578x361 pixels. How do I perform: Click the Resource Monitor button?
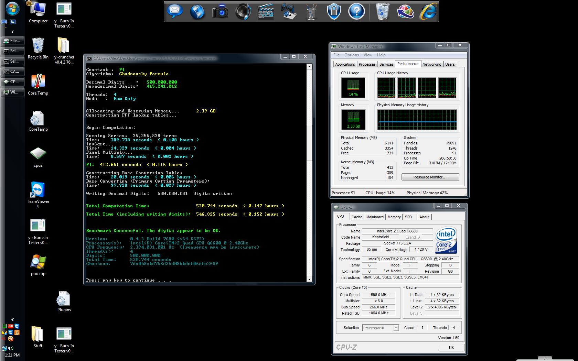click(430, 177)
